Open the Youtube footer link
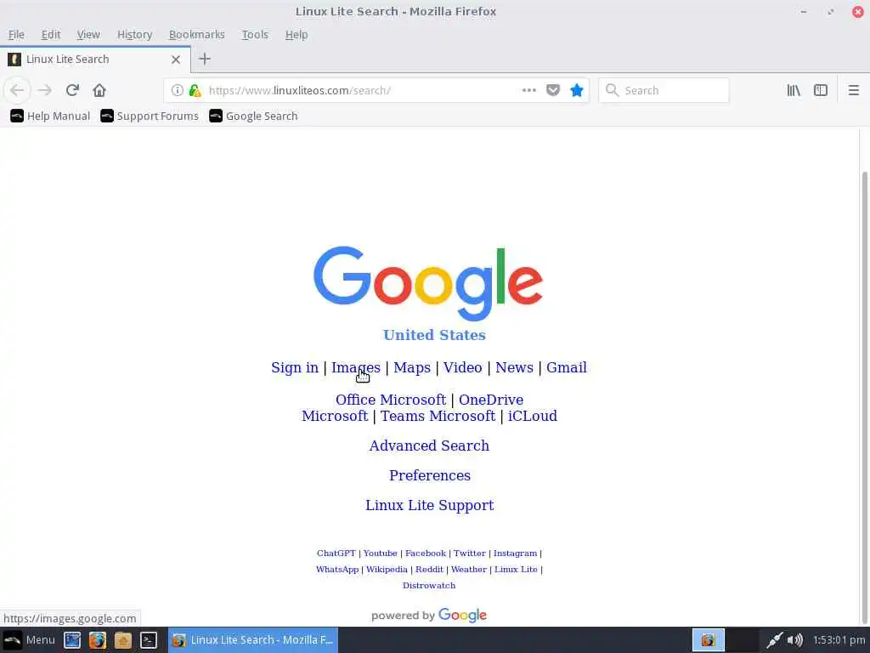The height and width of the screenshot is (653, 870). point(380,553)
